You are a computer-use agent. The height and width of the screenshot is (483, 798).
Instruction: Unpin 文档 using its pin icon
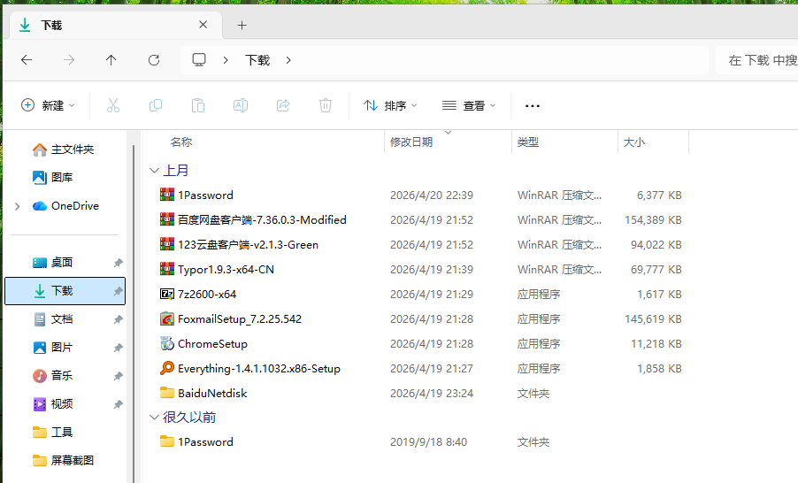click(x=118, y=319)
